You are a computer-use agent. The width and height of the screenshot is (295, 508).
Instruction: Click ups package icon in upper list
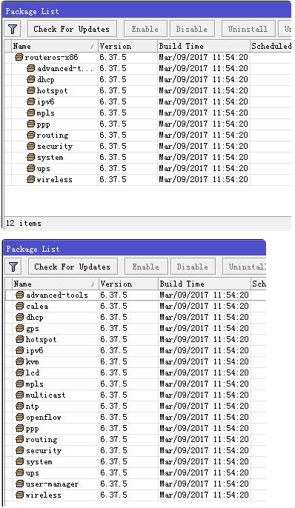(x=31, y=168)
